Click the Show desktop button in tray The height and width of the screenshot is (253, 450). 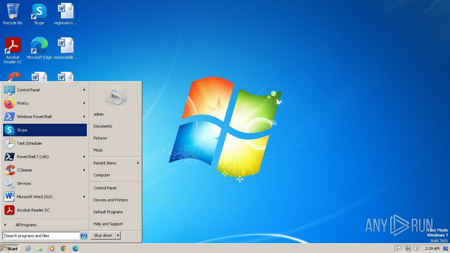coord(446,248)
